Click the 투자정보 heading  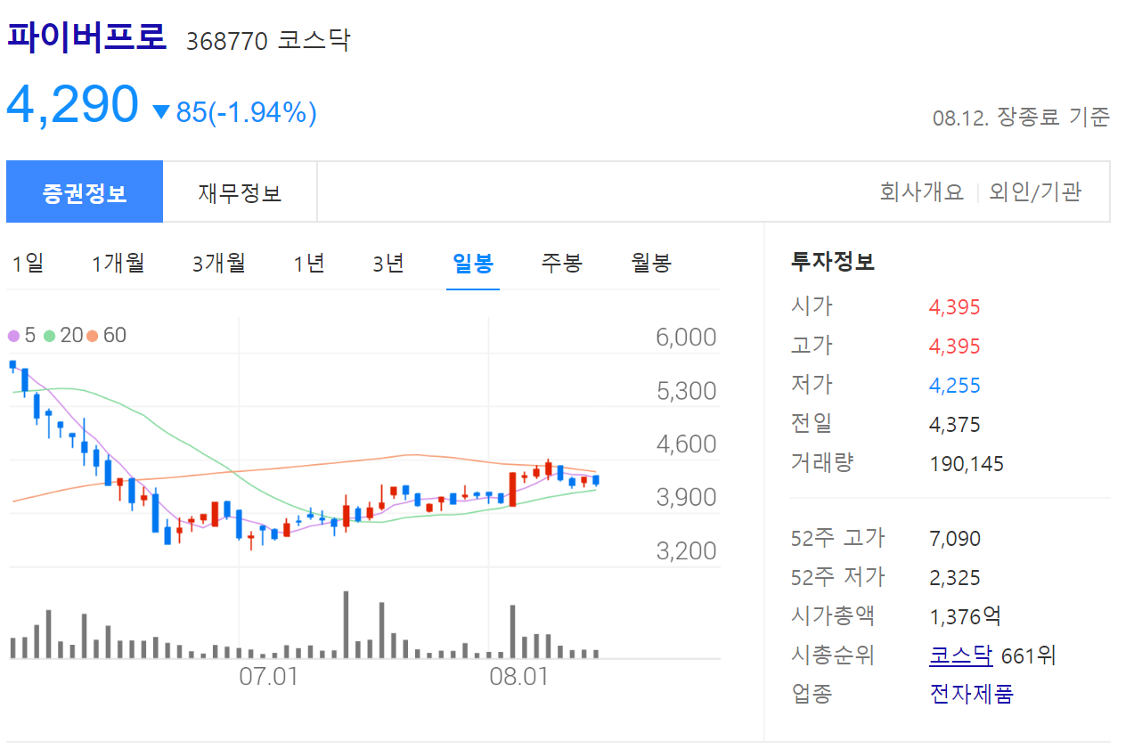click(833, 262)
